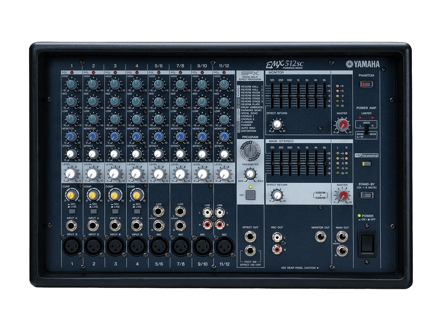This screenshot has height=331, width=442.
Task: Select channel 11/12 MIC XLR connector
Action: click(224, 247)
